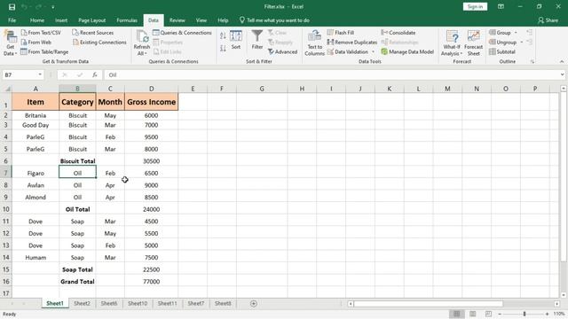Screen dimensions: 568x319
Task: Open Data Validation
Action: coord(348,51)
